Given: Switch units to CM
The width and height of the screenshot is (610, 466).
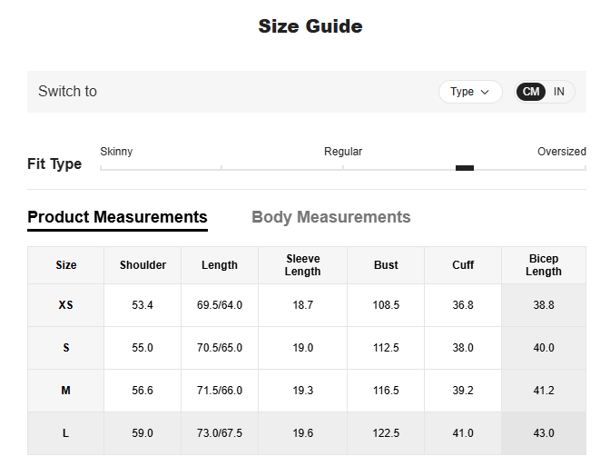Looking at the screenshot, I should [x=531, y=92].
